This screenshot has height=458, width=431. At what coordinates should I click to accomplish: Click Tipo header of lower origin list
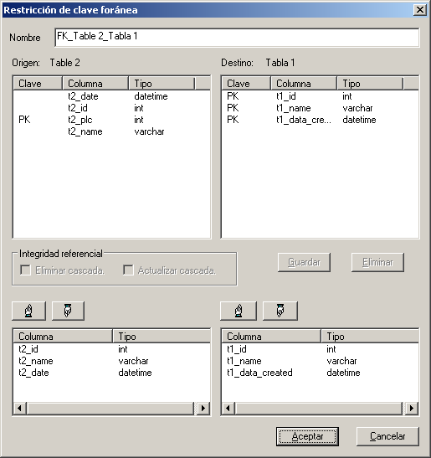pos(162,337)
